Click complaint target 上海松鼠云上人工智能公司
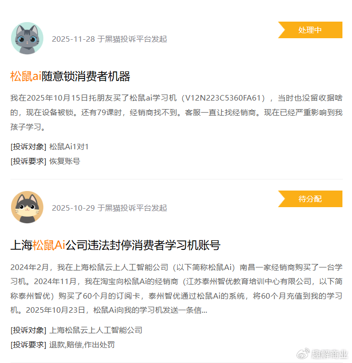Screen dimensions: 352x363 96,330
